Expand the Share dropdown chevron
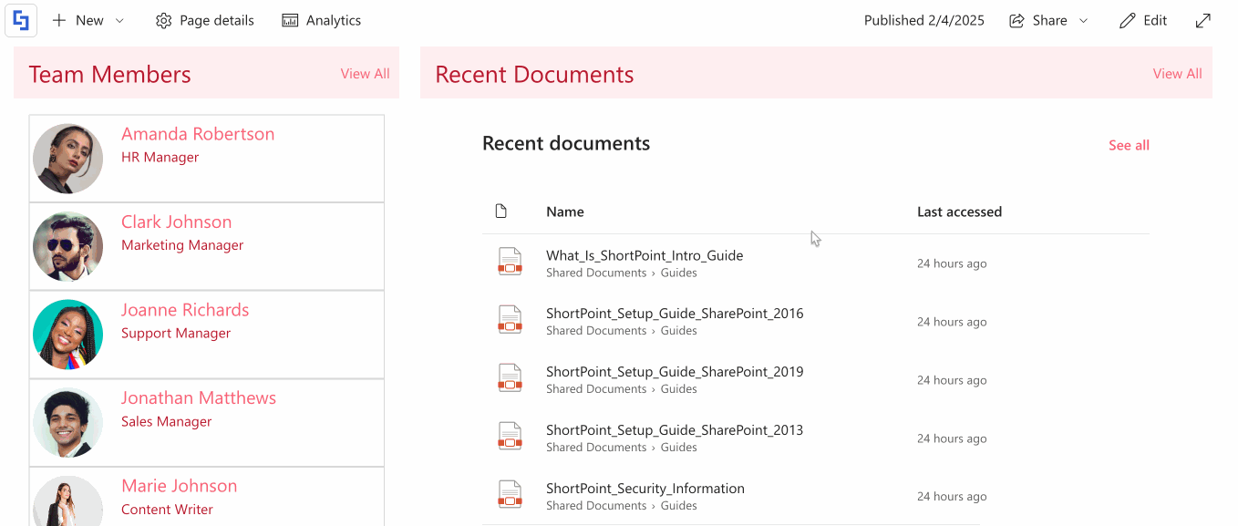 tap(1084, 21)
